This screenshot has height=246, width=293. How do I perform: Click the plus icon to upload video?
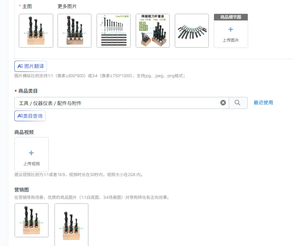(31, 153)
